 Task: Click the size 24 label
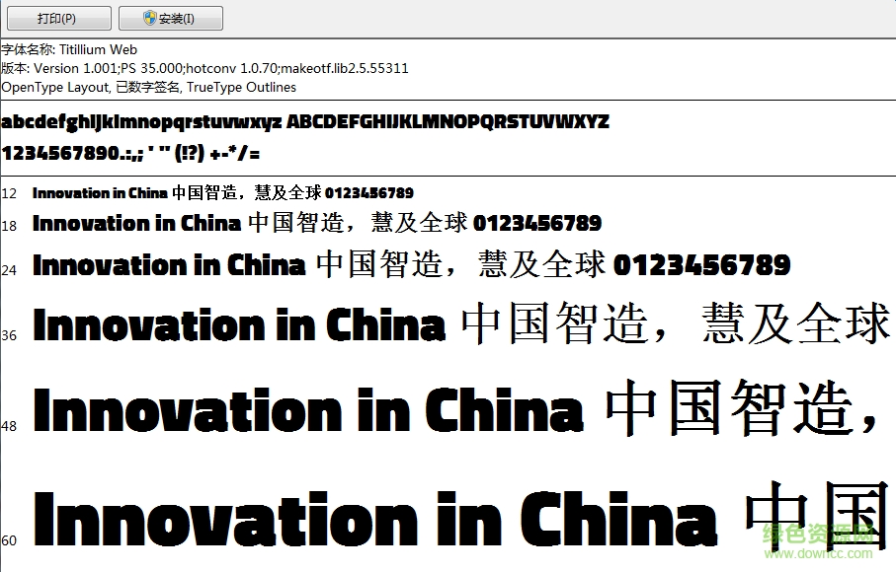9,269
